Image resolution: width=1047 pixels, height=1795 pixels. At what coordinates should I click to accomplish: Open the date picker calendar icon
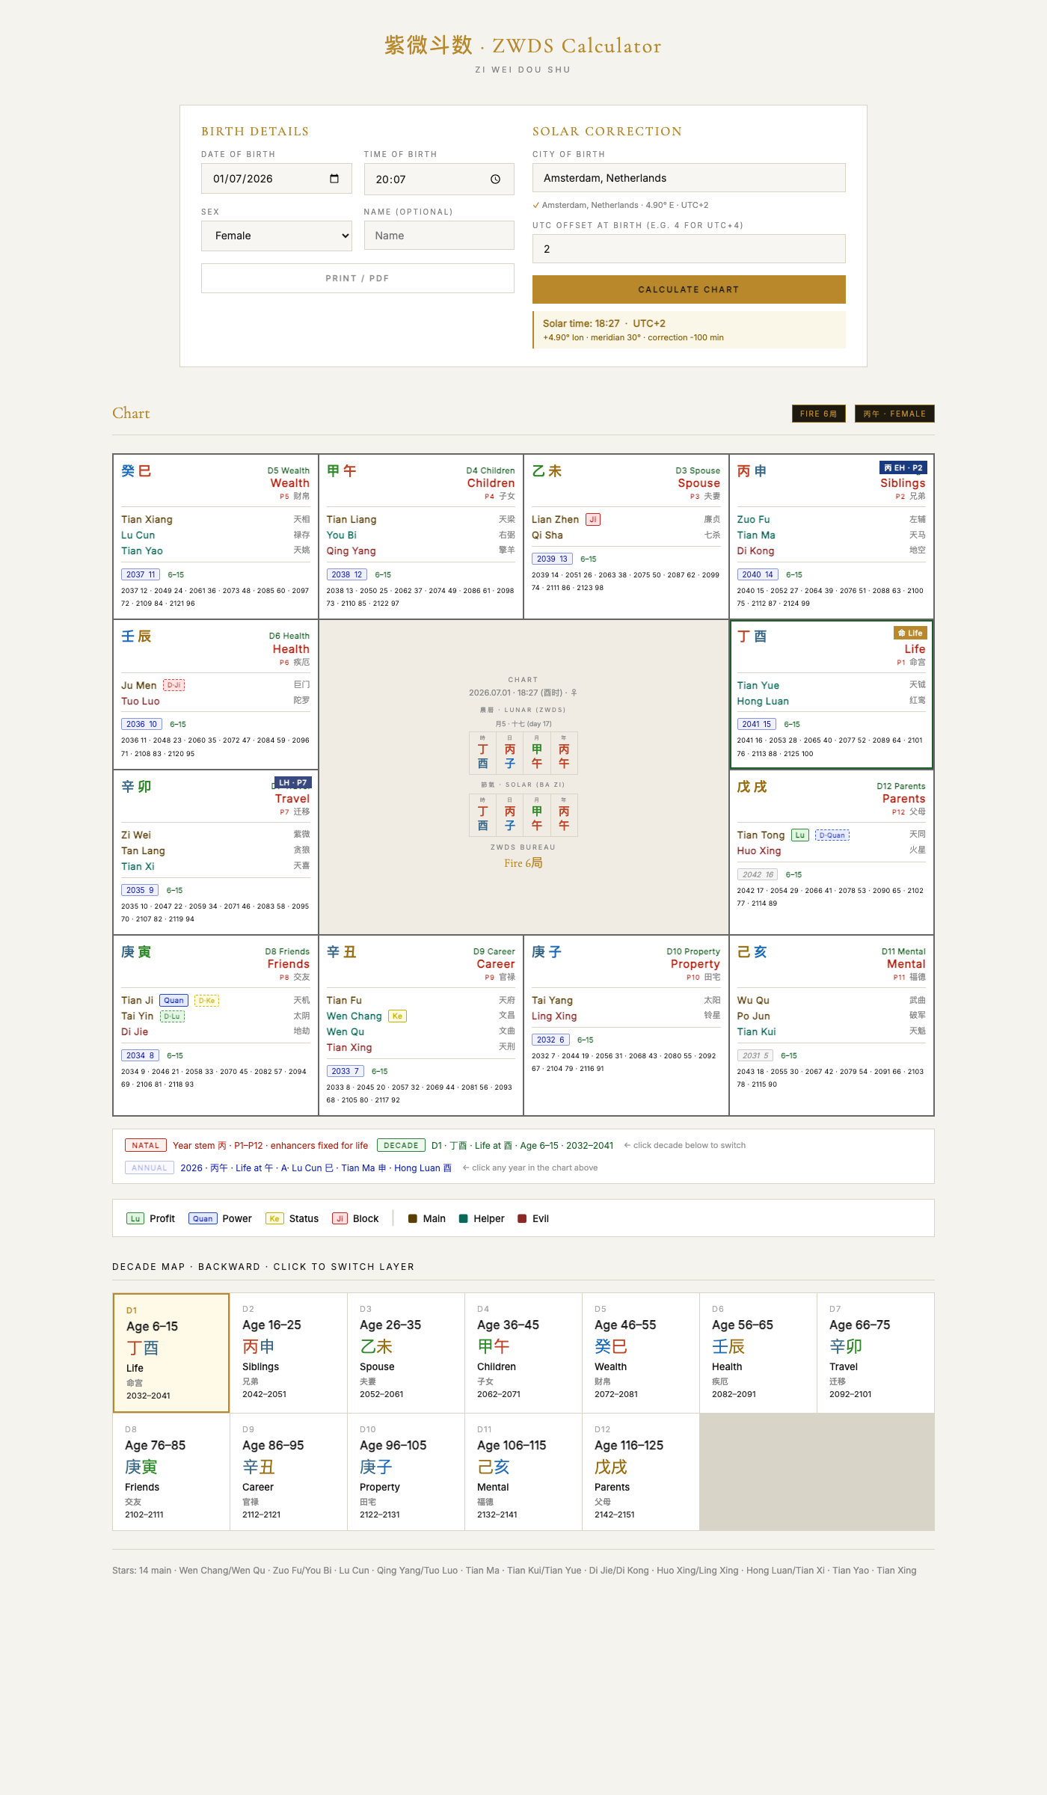[x=334, y=179]
